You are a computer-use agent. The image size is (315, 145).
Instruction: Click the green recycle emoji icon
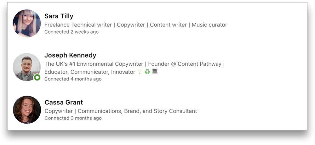(x=147, y=72)
